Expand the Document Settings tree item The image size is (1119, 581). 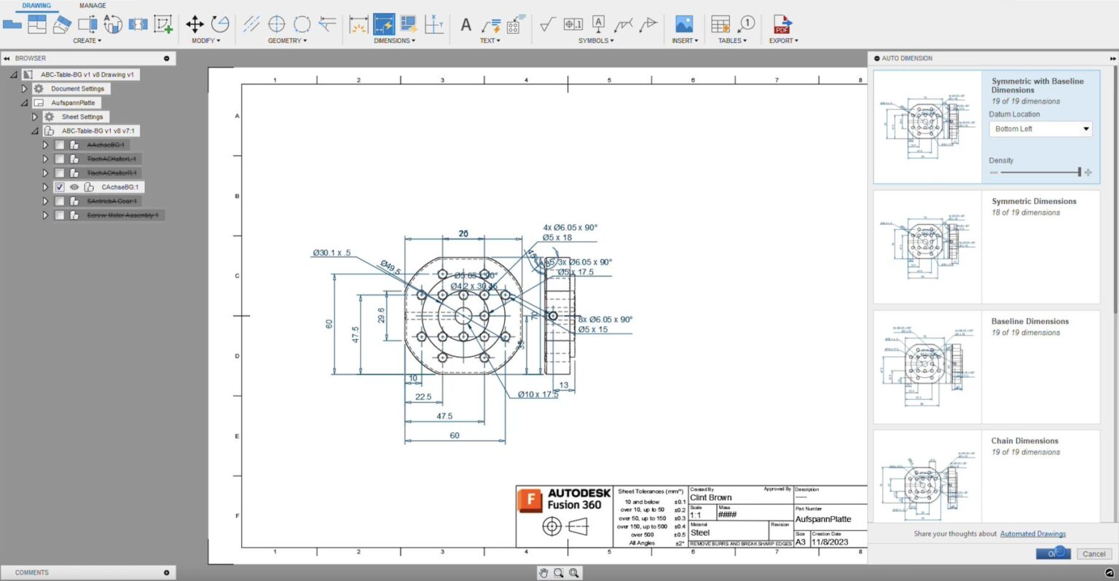[25, 88]
